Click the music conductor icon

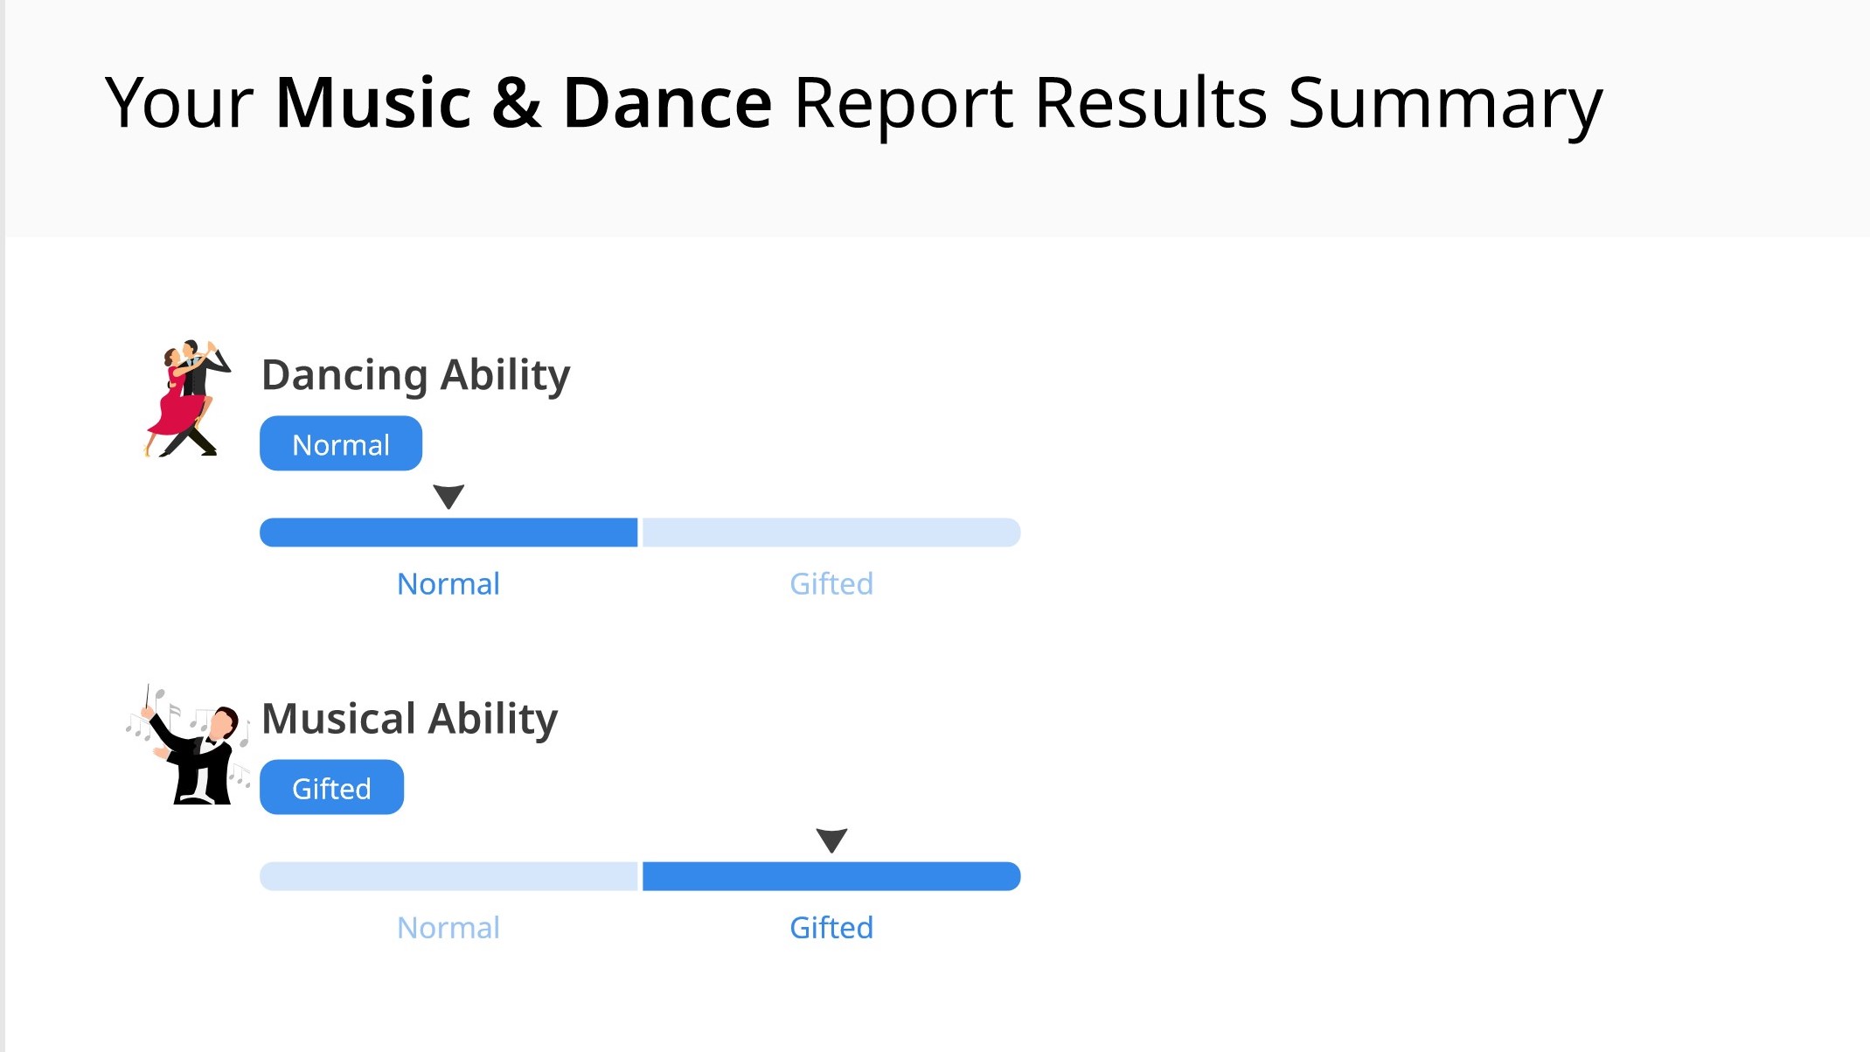pos(189,744)
